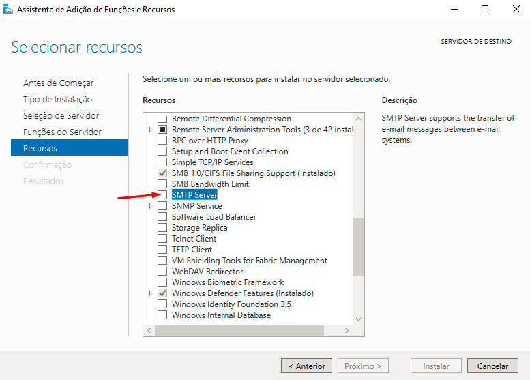Enable the Telnet Client checkbox
Screen dimensions: 530x380
162,238
